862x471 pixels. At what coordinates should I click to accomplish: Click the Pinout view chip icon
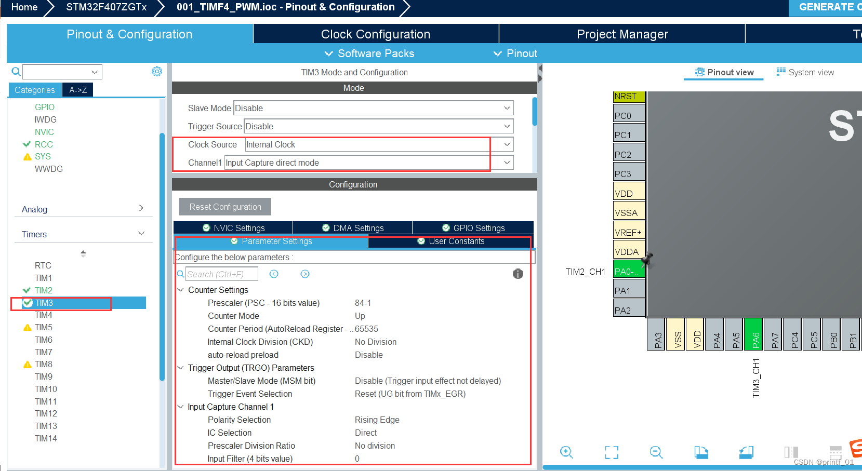pyautogui.click(x=700, y=72)
